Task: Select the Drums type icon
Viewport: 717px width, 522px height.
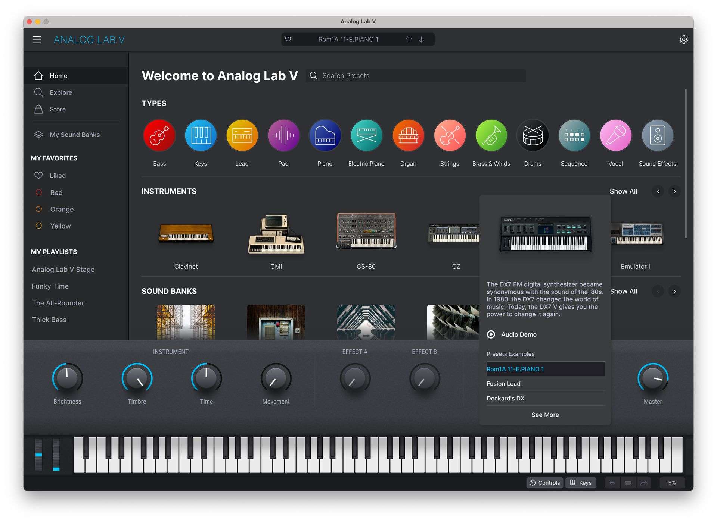Action: tap(533, 135)
